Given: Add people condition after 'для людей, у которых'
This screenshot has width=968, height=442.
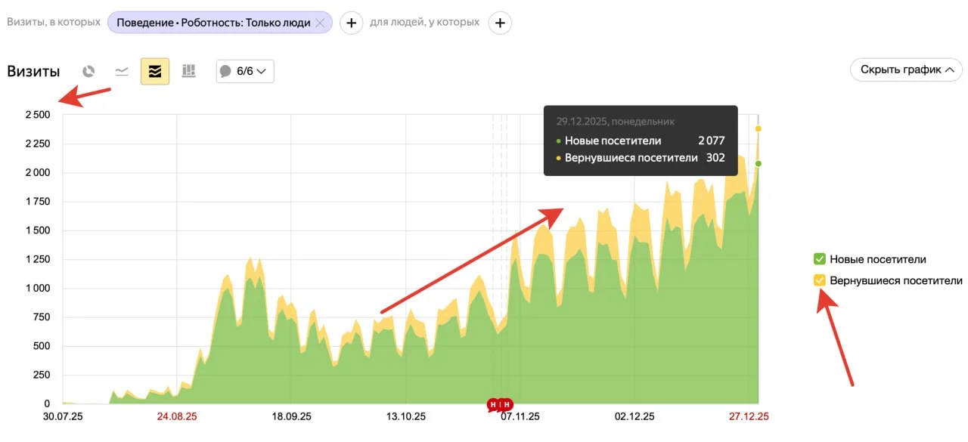Looking at the screenshot, I should (x=499, y=23).
